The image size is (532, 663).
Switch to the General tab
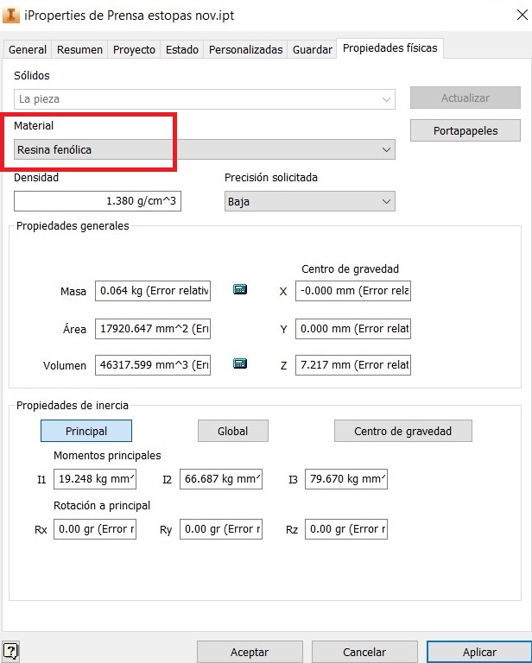pyautogui.click(x=28, y=50)
